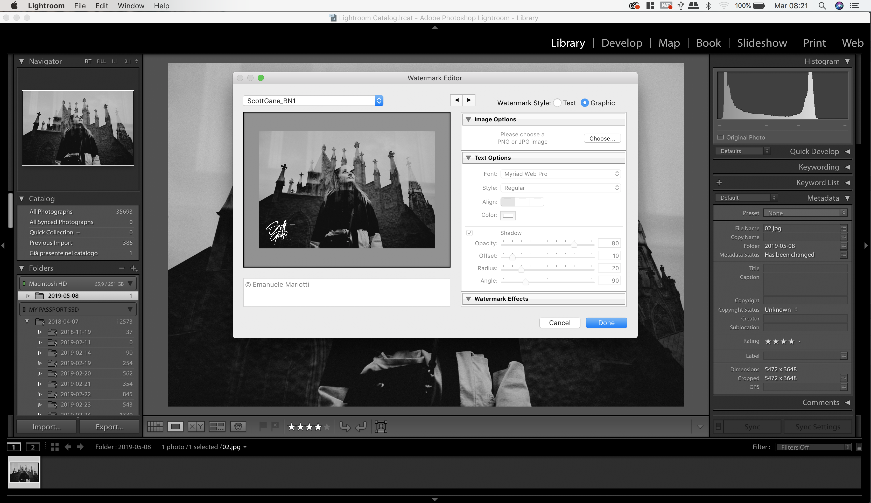Open the Map module

(669, 43)
